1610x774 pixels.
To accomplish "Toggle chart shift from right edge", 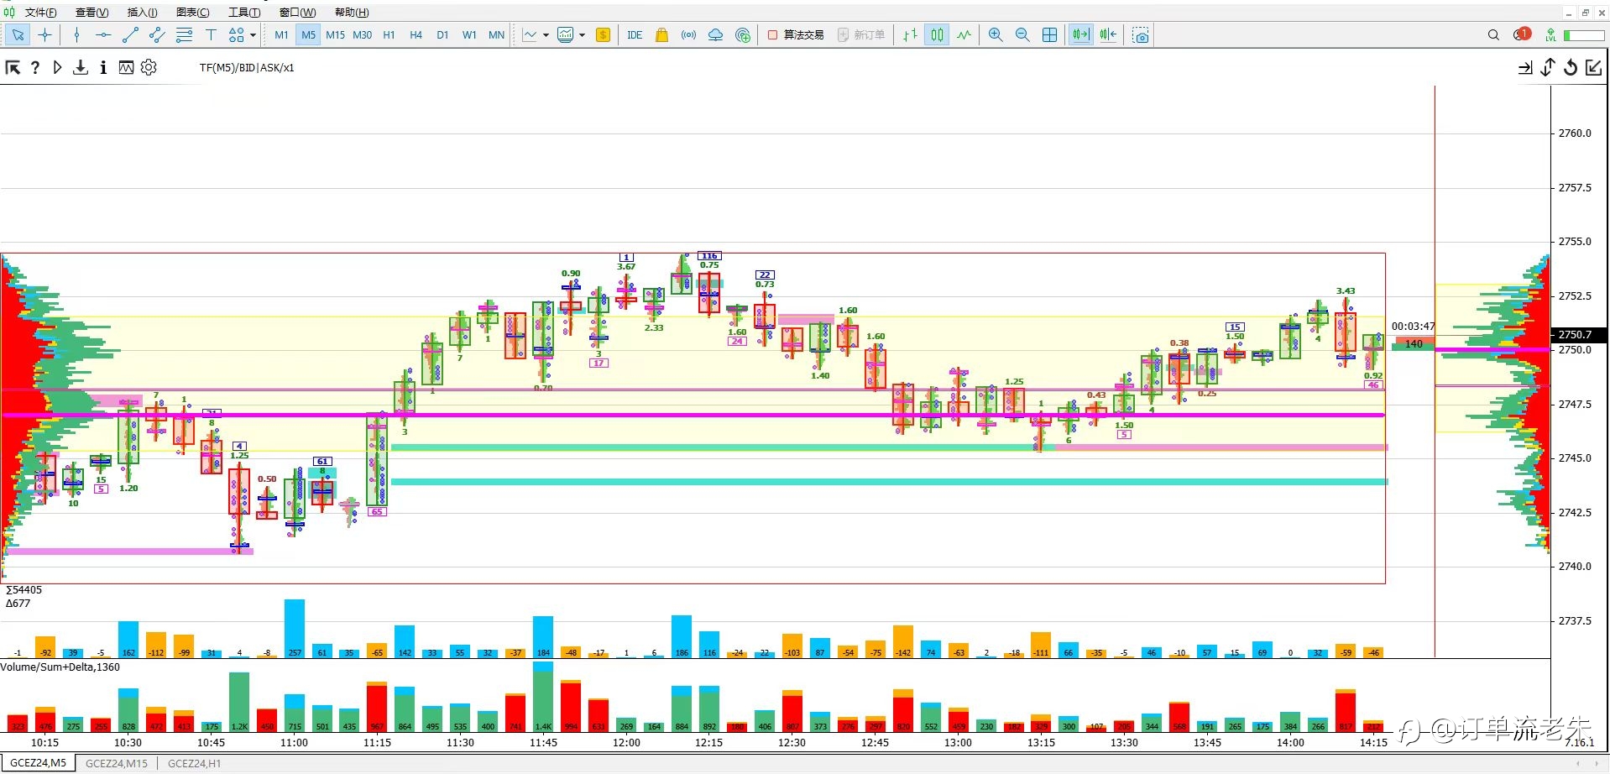I will pyautogui.click(x=1108, y=34).
